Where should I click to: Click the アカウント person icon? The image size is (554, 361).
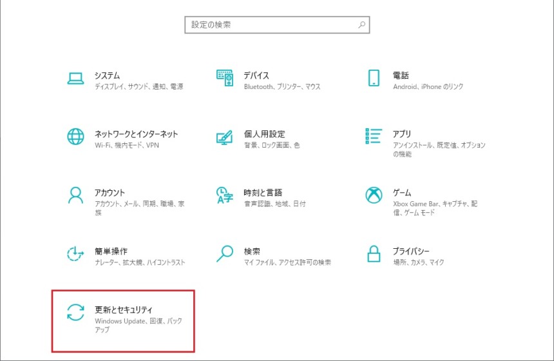coord(75,195)
